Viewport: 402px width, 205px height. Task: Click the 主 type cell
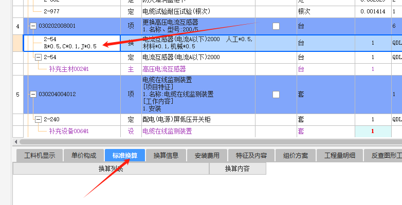[x=131, y=69]
